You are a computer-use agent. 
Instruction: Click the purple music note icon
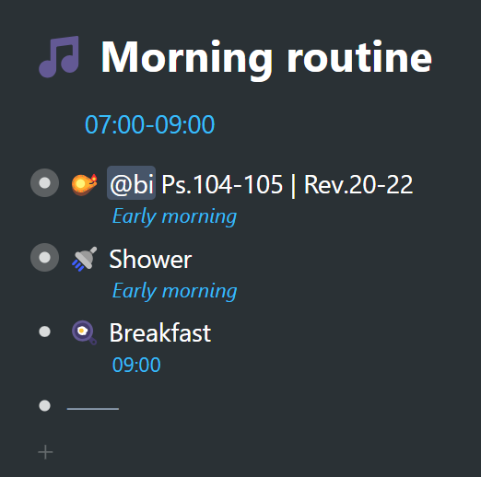[x=59, y=57]
